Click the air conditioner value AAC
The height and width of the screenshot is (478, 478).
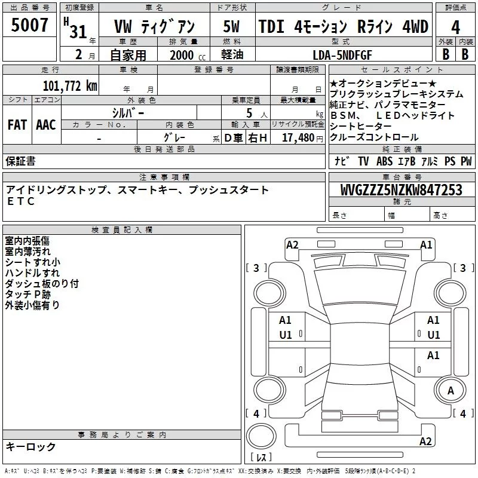point(46,125)
